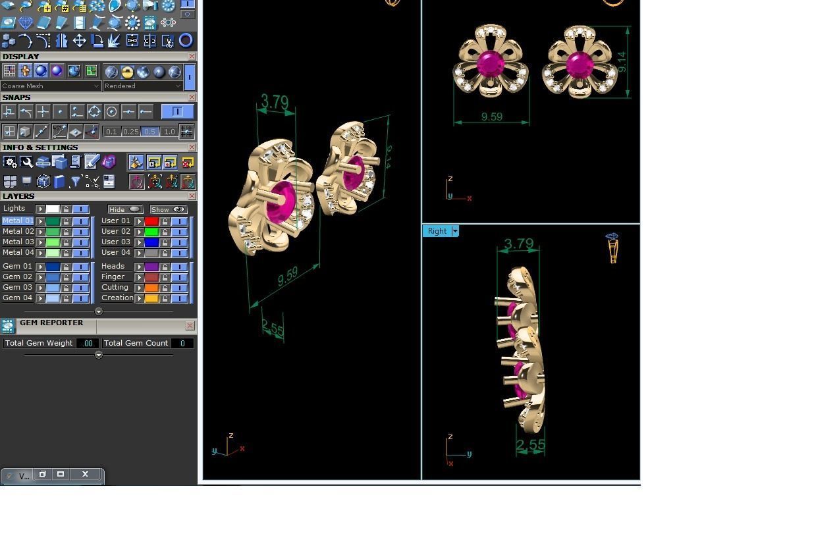Viewport: 837px width, 551px height.
Task: Toggle the large Snaps on/off switch
Action: (177, 112)
